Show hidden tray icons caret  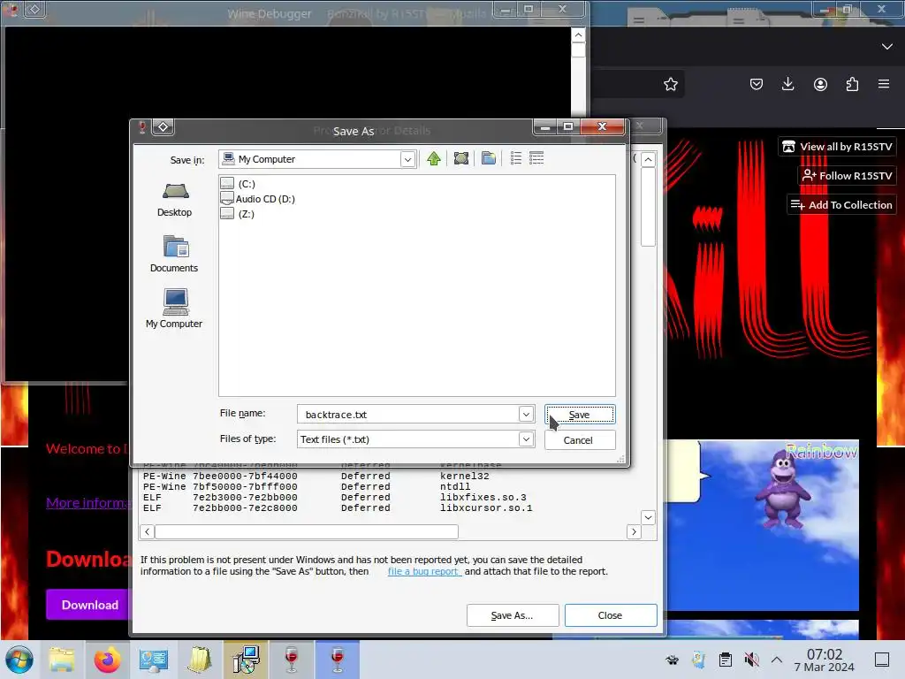point(777,660)
